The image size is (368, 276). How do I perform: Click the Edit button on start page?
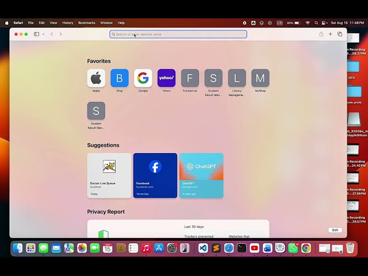pos(335,230)
